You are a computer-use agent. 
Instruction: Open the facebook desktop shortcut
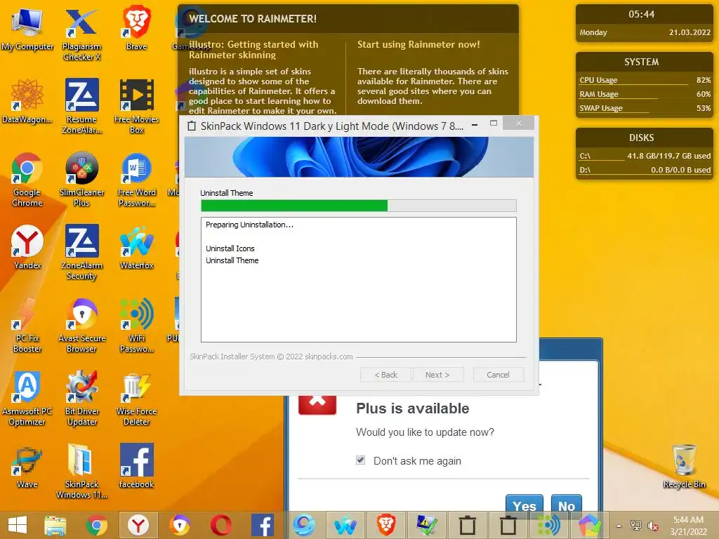click(137, 467)
